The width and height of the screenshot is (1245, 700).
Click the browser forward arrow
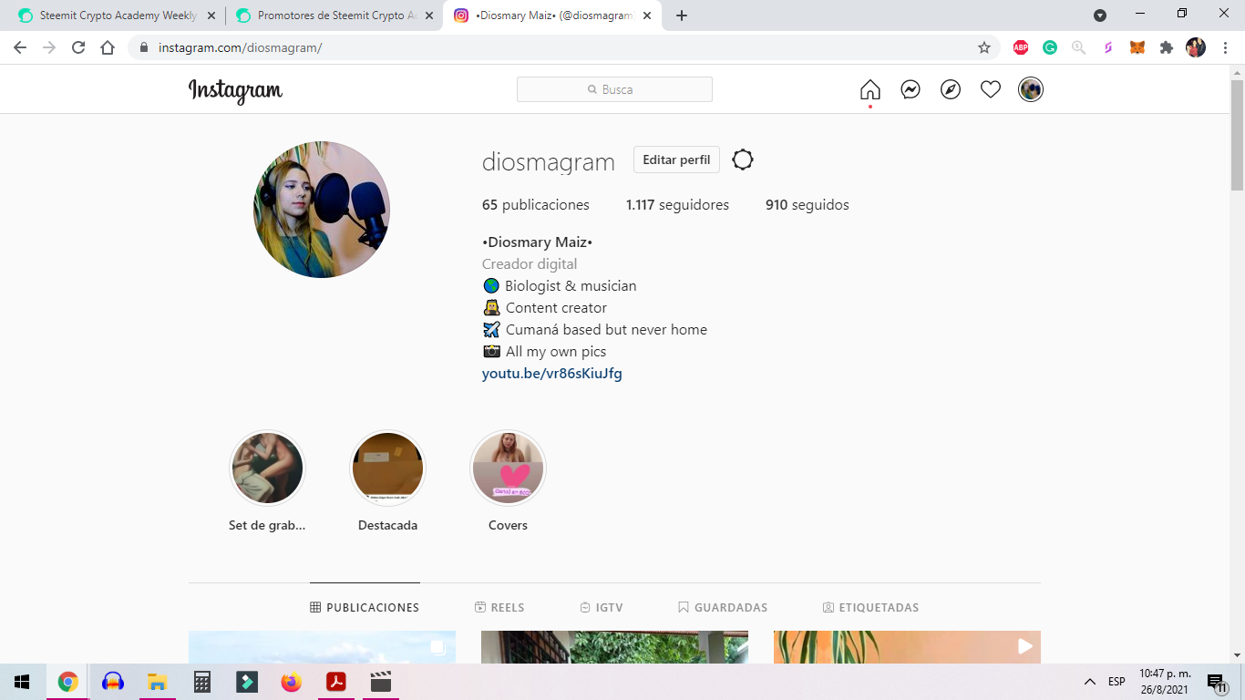point(49,47)
